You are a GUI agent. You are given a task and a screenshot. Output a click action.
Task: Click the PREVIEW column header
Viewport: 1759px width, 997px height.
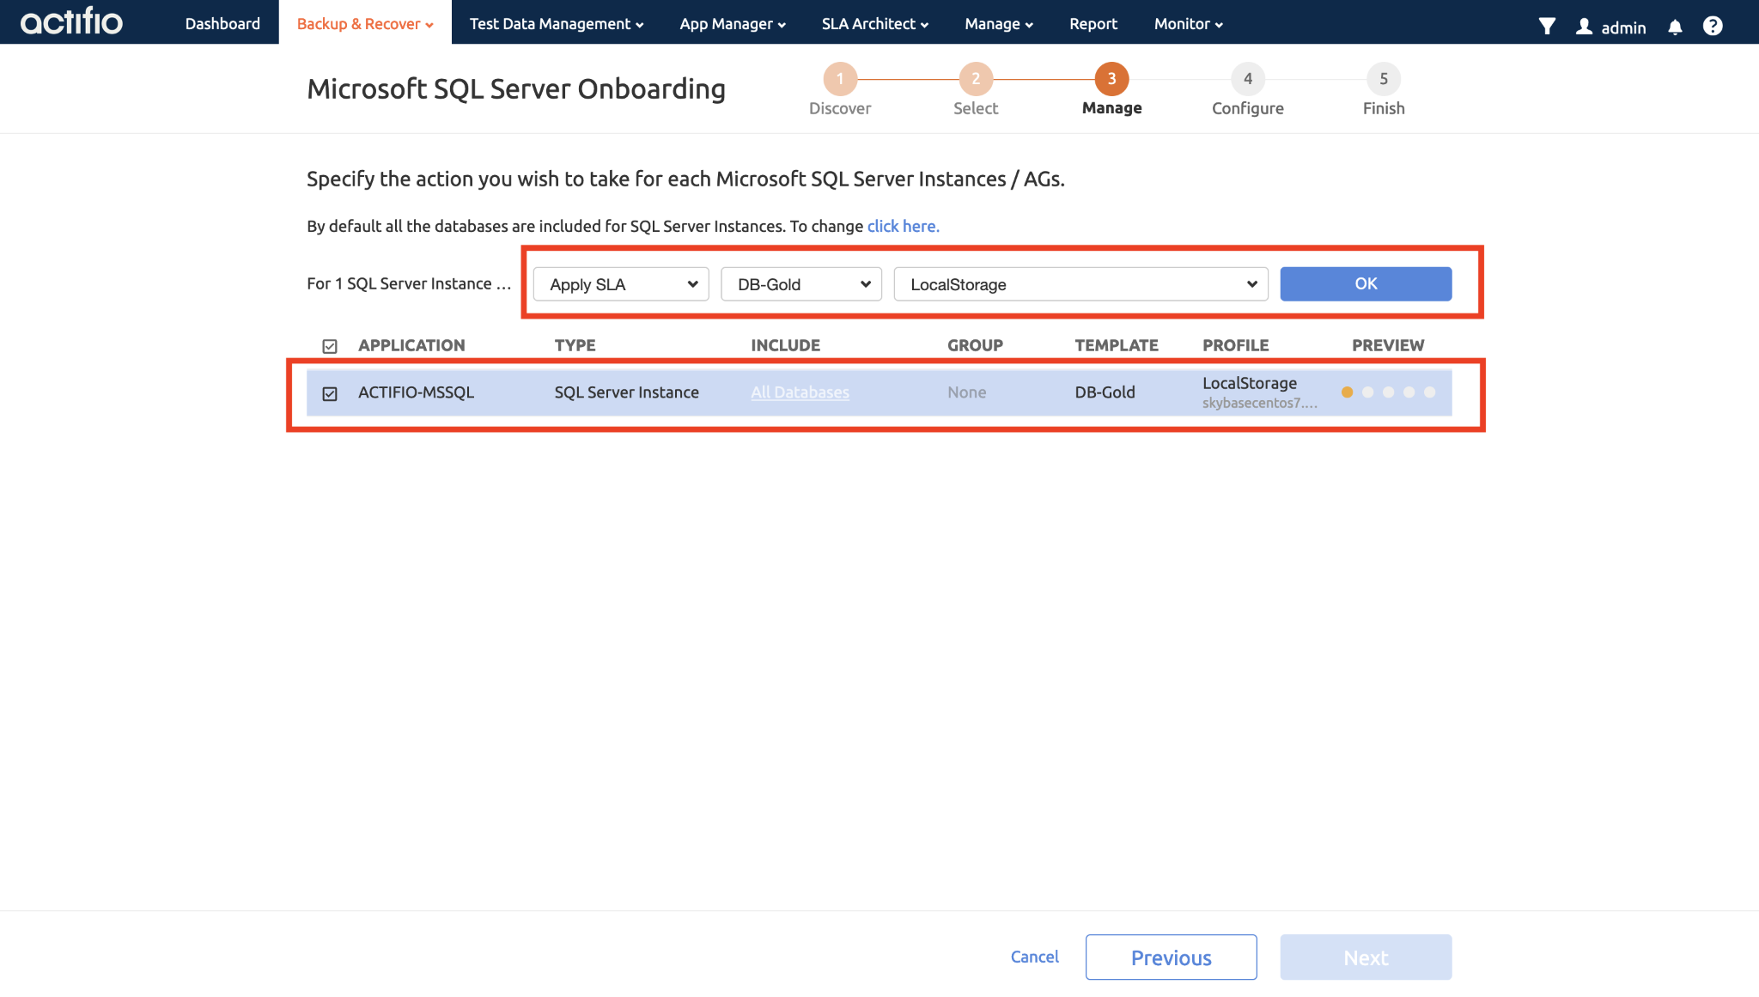click(x=1388, y=345)
